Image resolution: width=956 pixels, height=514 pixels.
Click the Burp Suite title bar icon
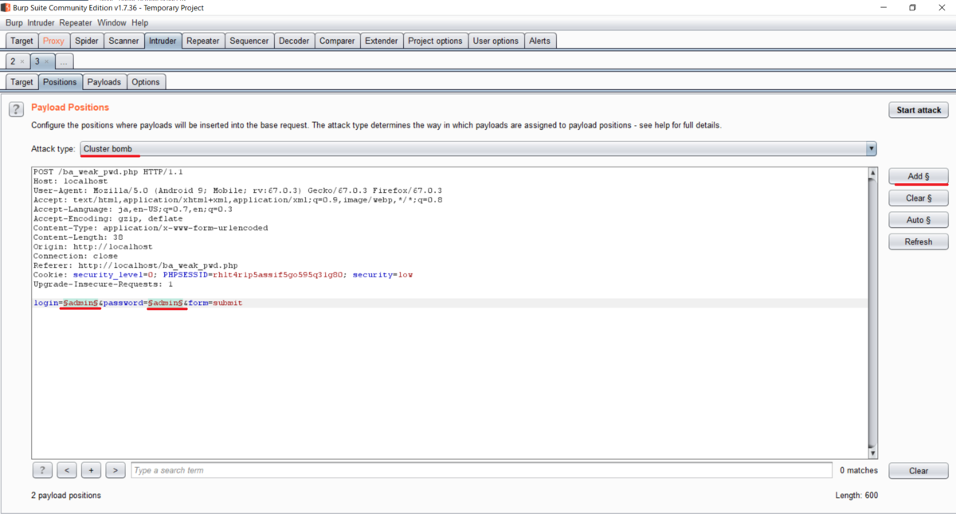(6, 7)
